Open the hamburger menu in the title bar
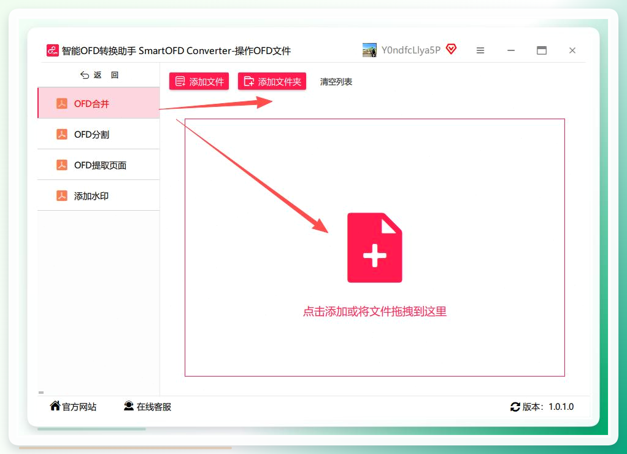Viewport: 627px width, 454px height. (x=480, y=50)
